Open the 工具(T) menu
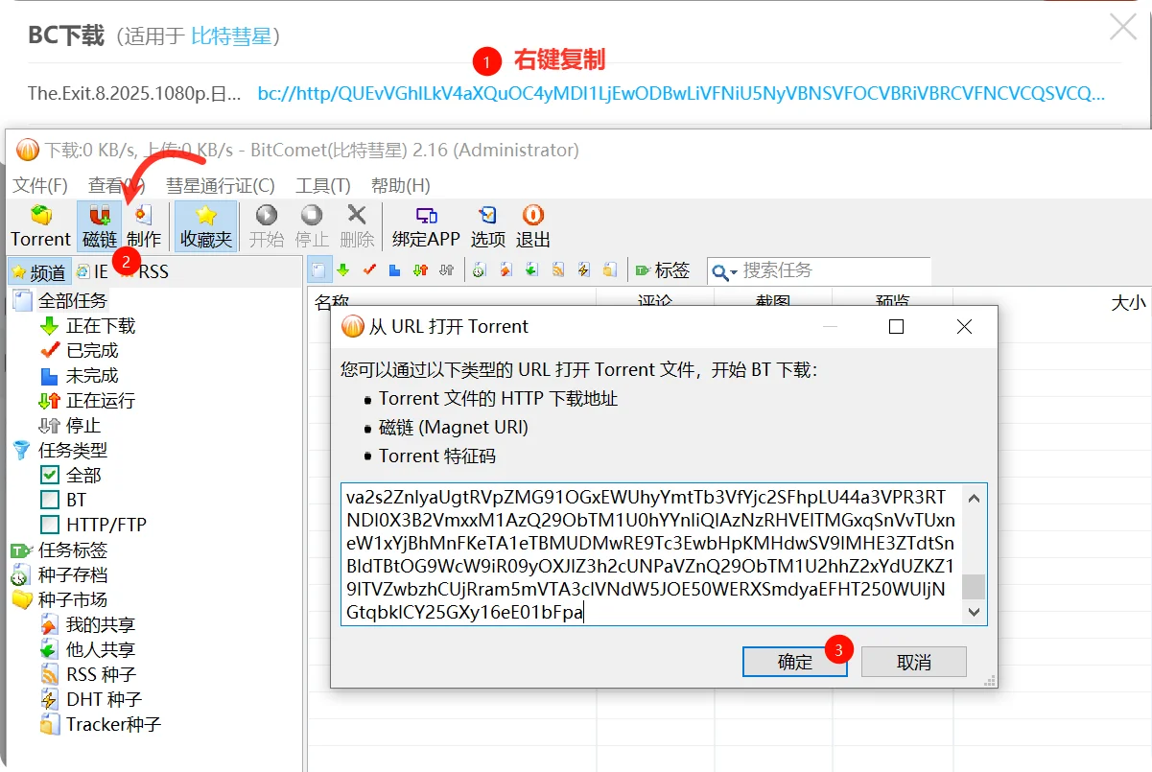The height and width of the screenshot is (772, 1152). [x=322, y=185]
